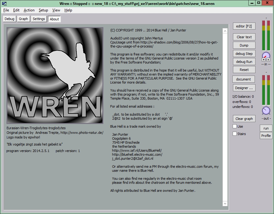This screenshot has height=214, width=274.
Task: Open the Edit menu
Action: pos(16,10)
